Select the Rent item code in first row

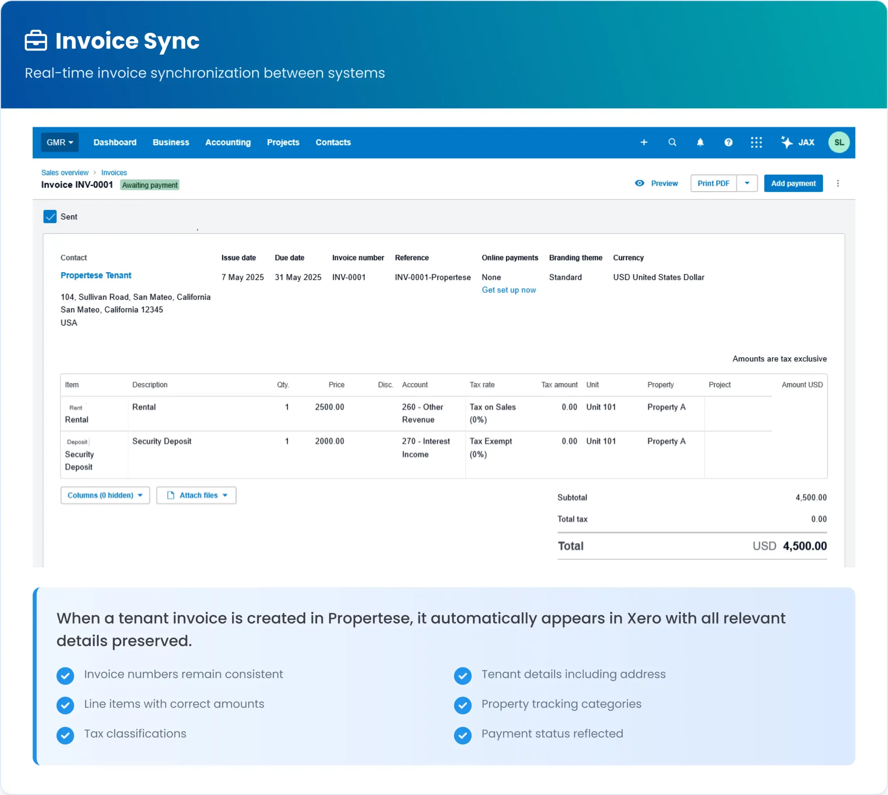point(76,408)
